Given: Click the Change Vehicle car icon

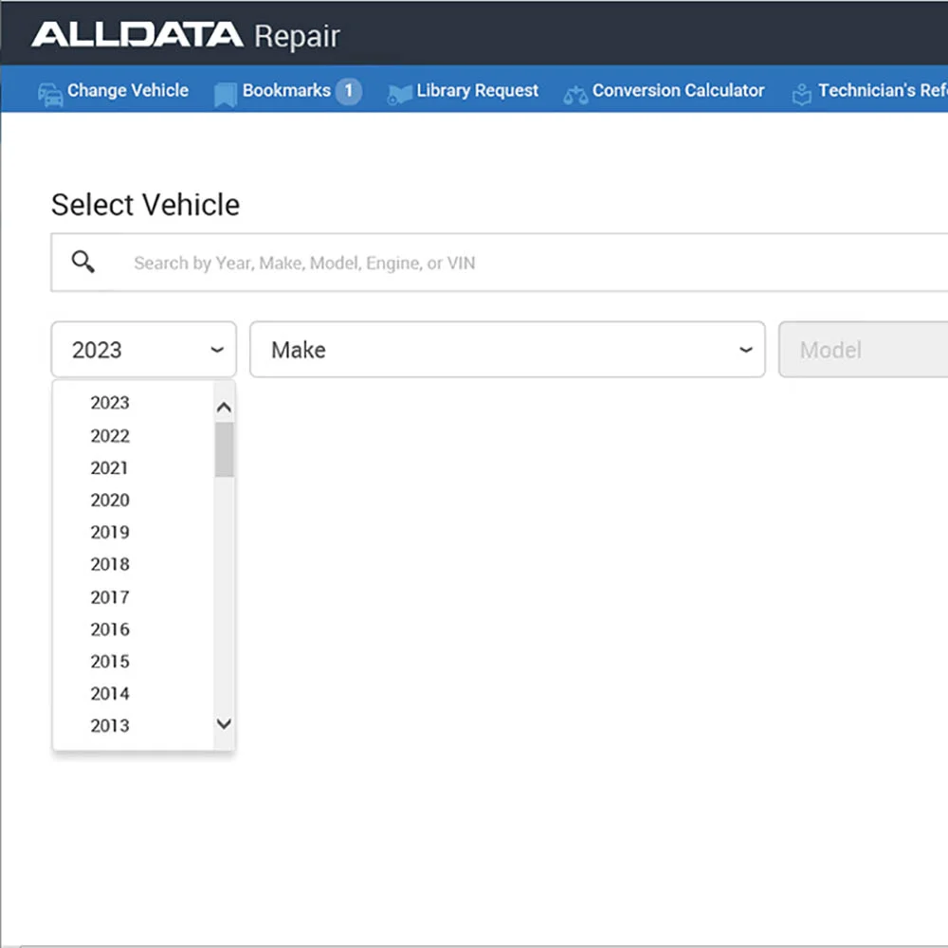Looking at the screenshot, I should tap(50, 93).
